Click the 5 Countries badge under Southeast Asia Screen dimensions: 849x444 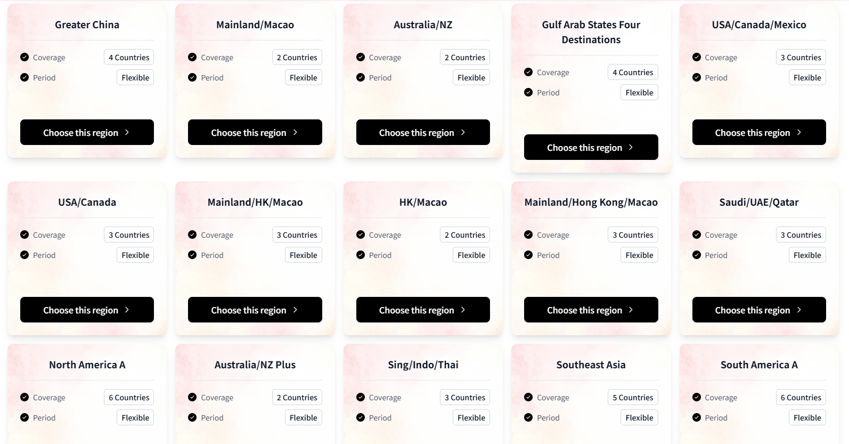point(633,398)
